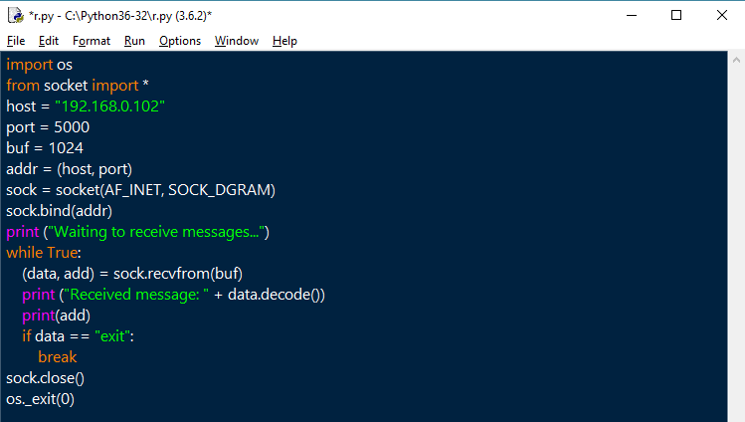Open the Options menu

(x=180, y=41)
